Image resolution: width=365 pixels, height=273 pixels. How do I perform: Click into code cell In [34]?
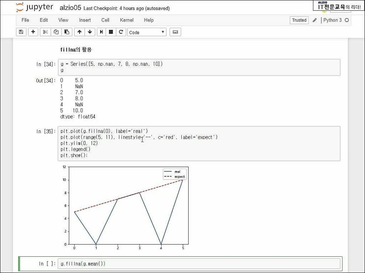point(199,67)
